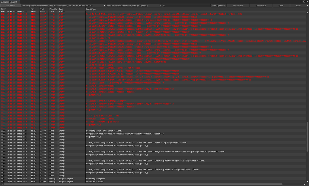Select the Android Logcat tab
This screenshot has width=309, height=186.
tap(9, 2)
